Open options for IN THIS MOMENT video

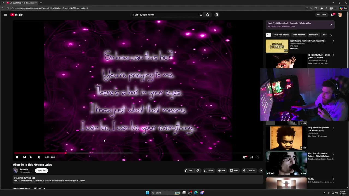pyautogui.click(x=333, y=55)
